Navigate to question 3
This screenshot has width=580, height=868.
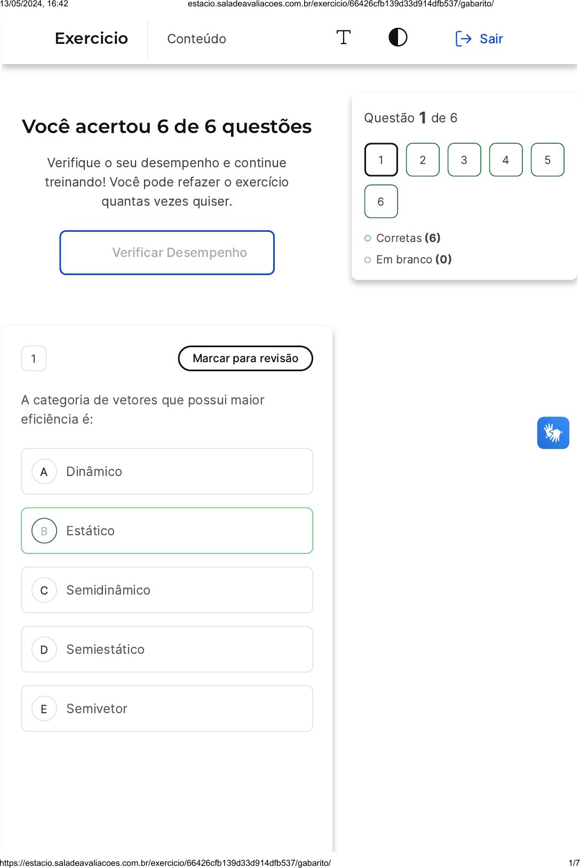point(464,160)
